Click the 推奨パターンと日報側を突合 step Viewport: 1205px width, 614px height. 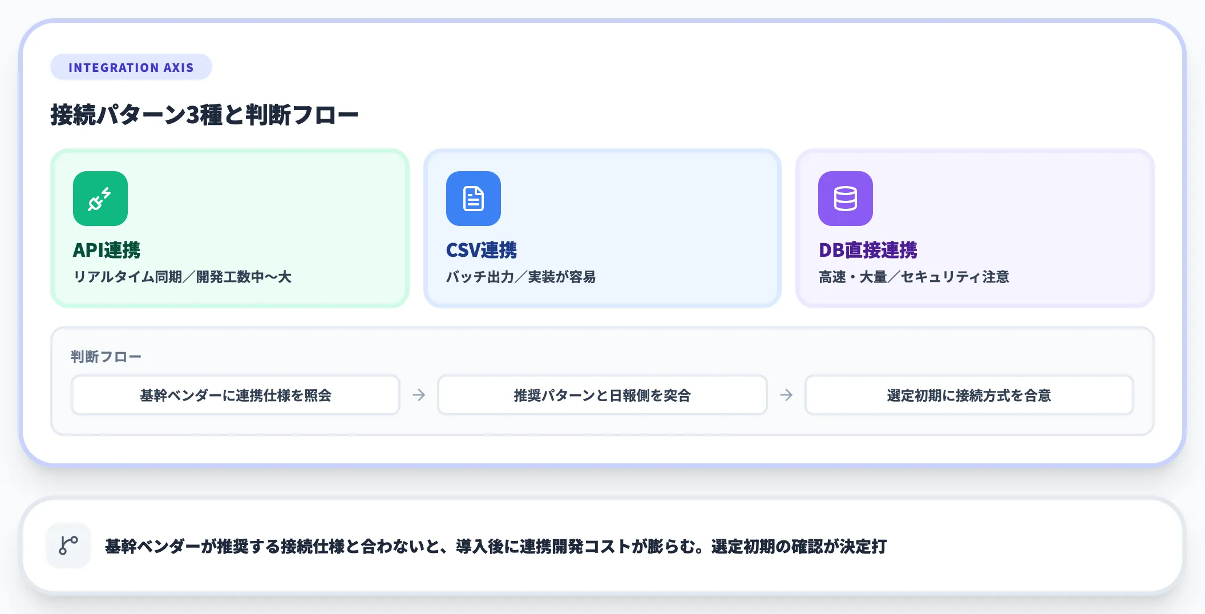click(602, 394)
